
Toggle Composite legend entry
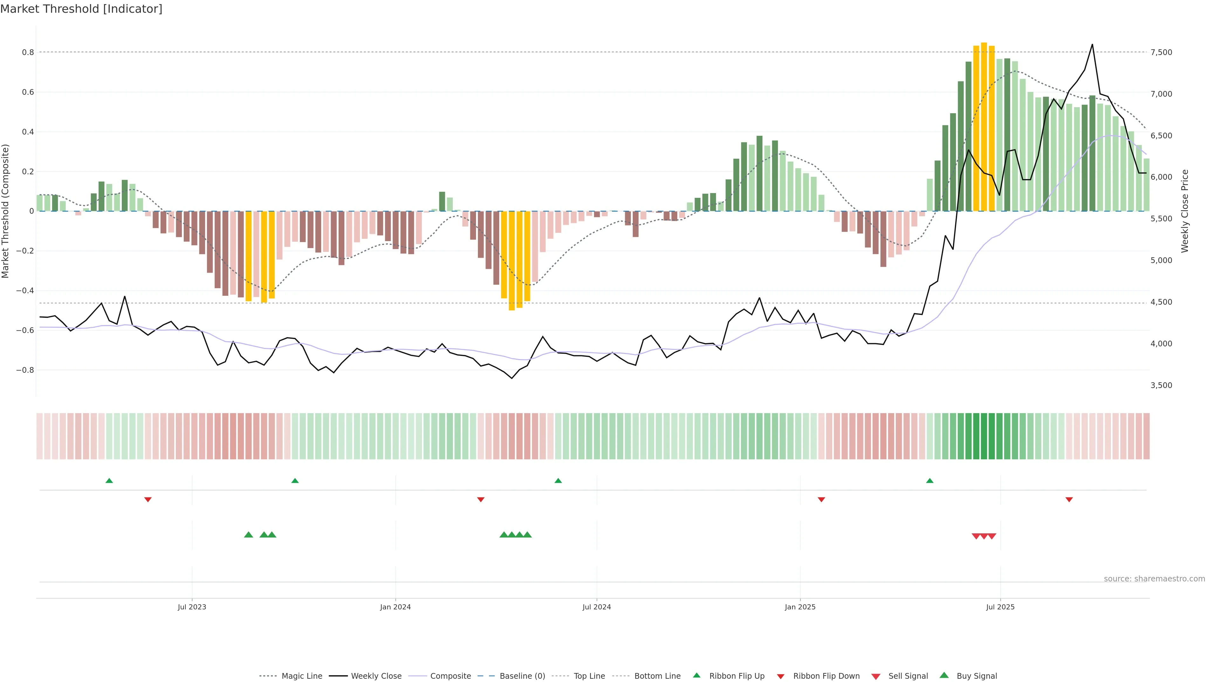coord(450,676)
